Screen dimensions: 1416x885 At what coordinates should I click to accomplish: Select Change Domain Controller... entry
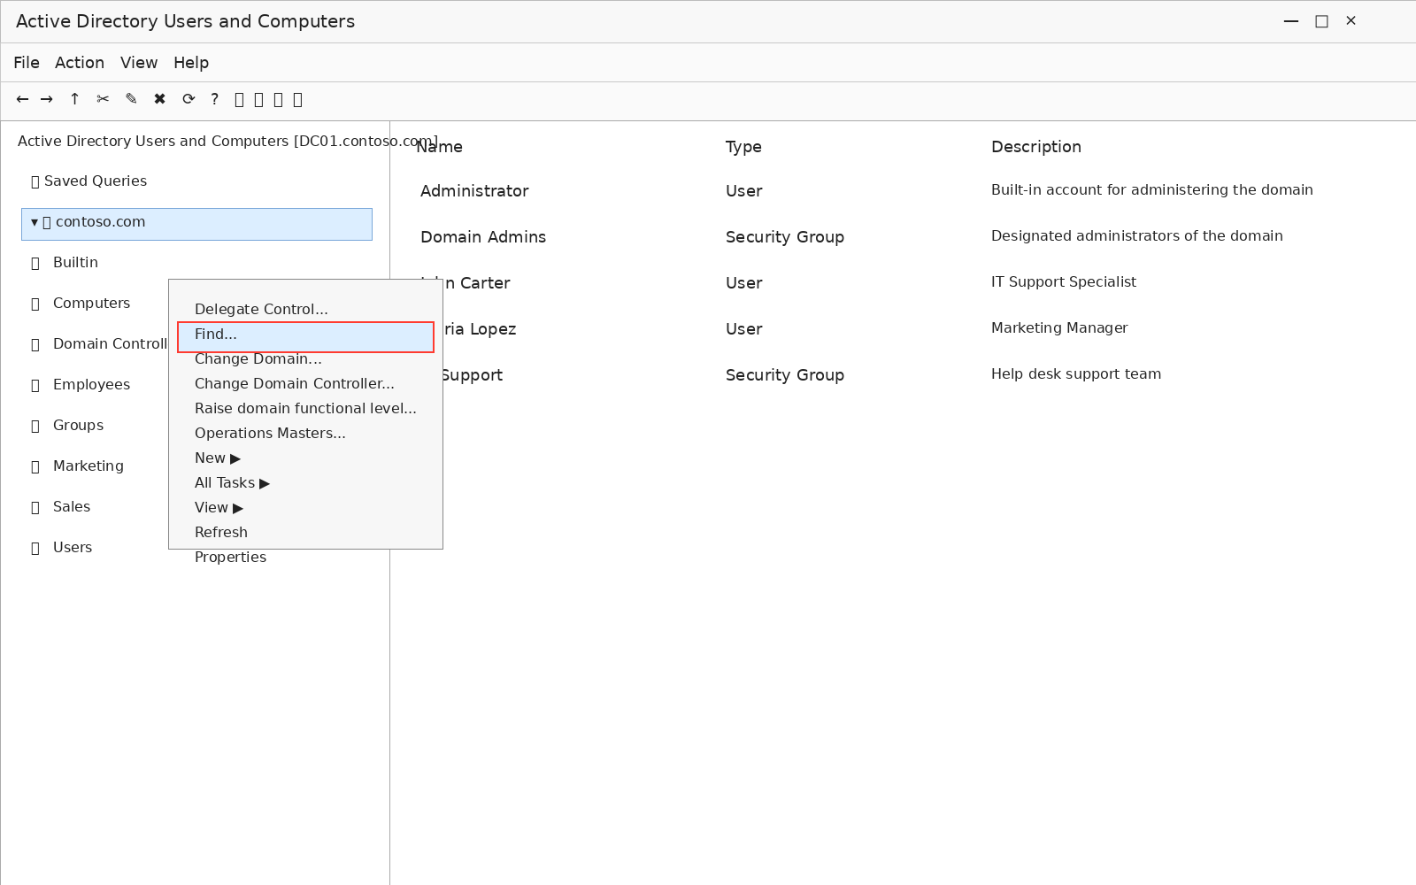tap(295, 383)
